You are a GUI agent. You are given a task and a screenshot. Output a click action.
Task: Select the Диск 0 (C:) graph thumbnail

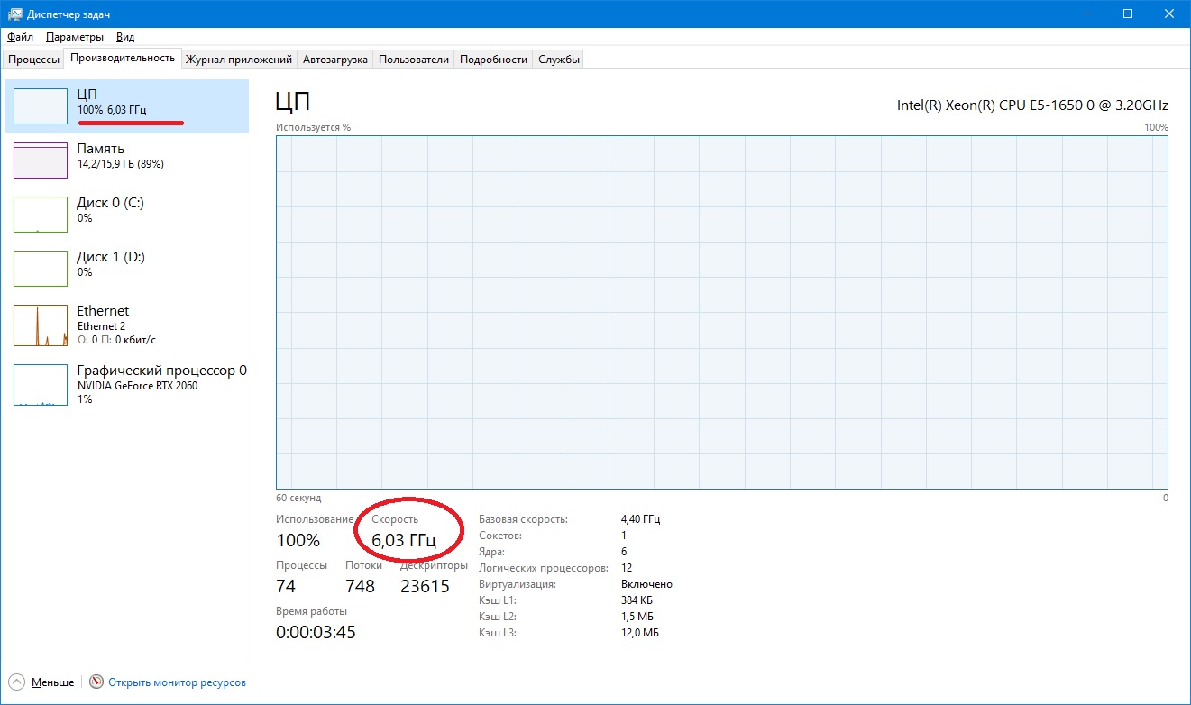click(x=41, y=215)
